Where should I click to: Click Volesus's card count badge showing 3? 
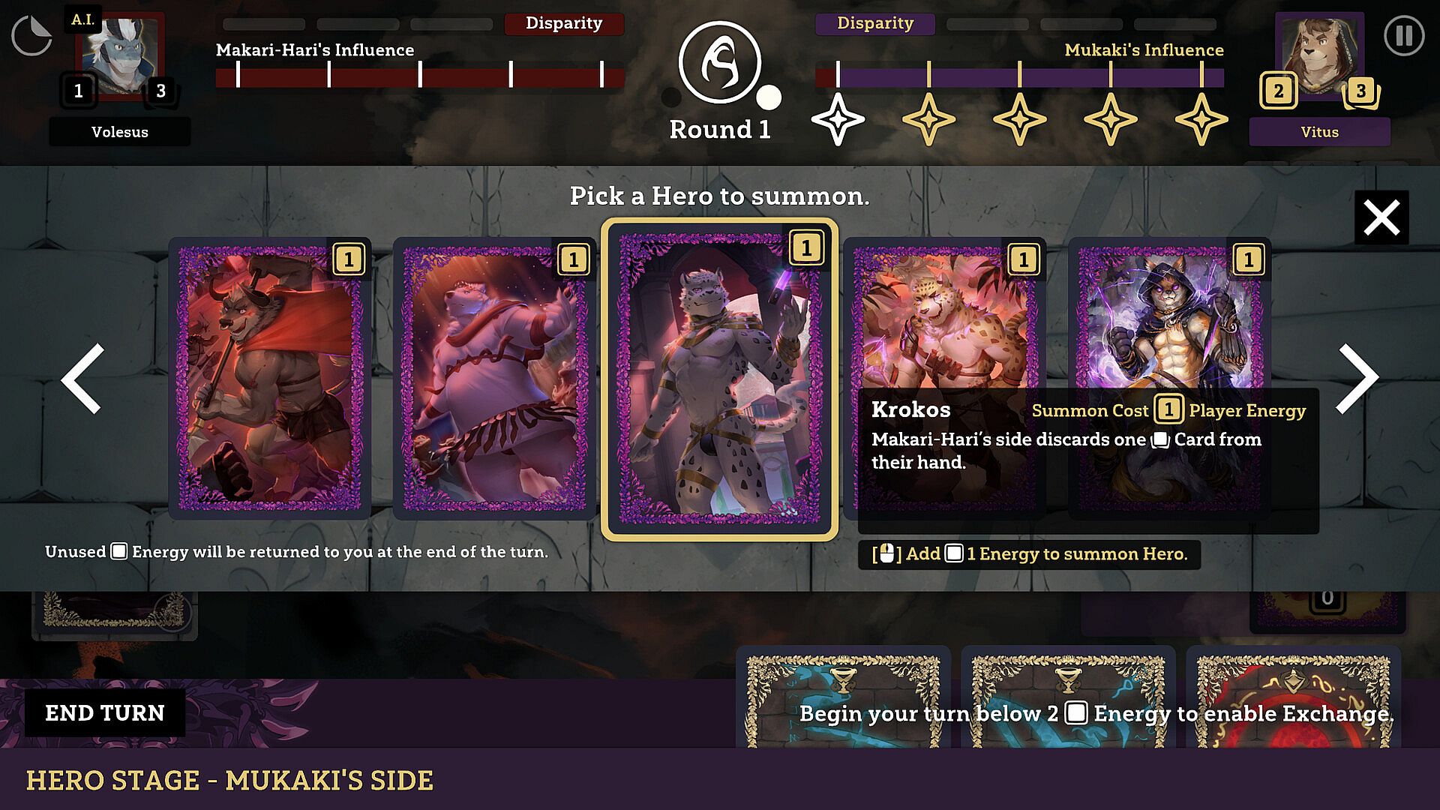coord(160,91)
